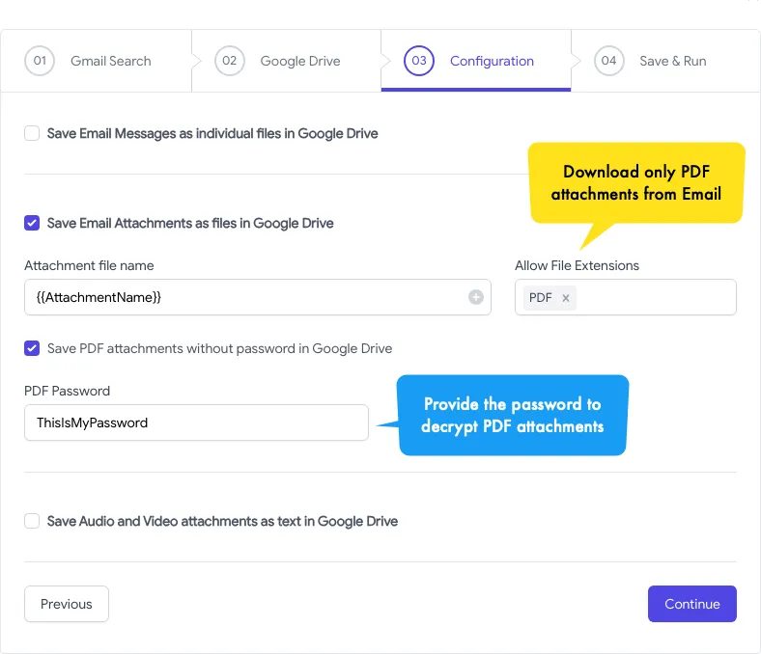Click the Previous button
This screenshot has height=654, width=761.
click(67, 604)
